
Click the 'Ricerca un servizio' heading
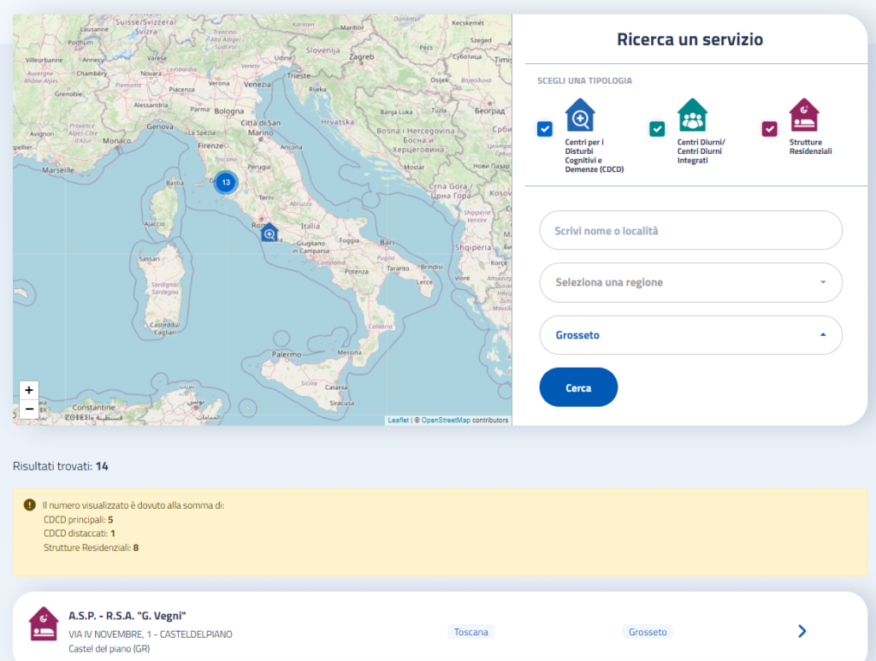(x=690, y=39)
